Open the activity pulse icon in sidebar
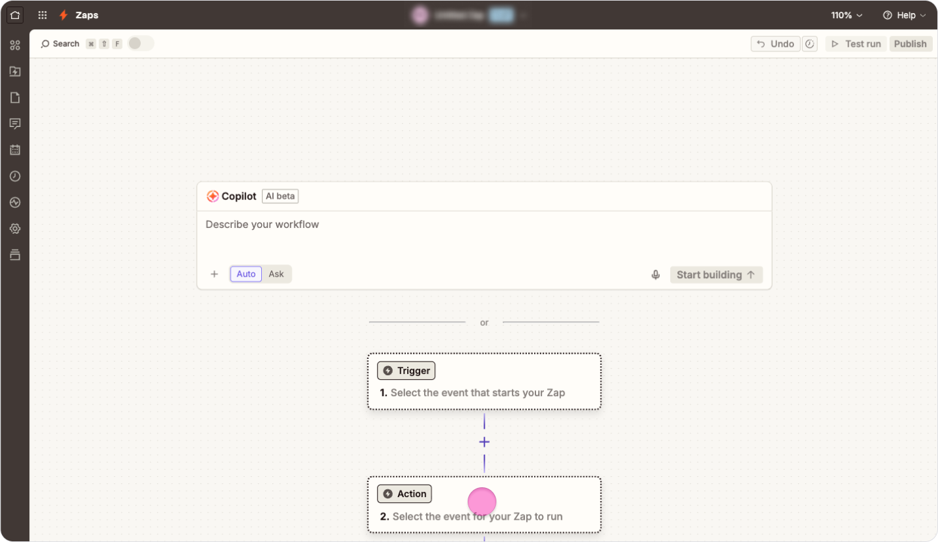The width and height of the screenshot is (938, 542). [15, 203]
